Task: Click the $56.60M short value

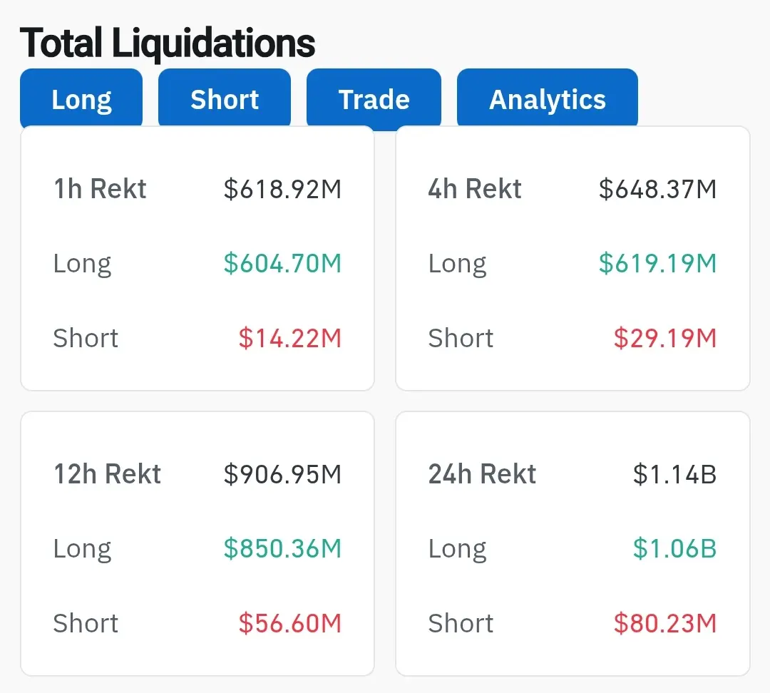Action: click(x=289, y=623)
